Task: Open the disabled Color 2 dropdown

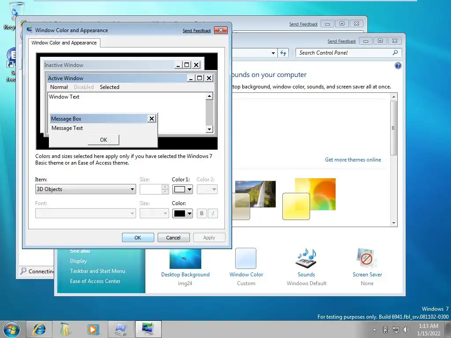Action: 207,189
